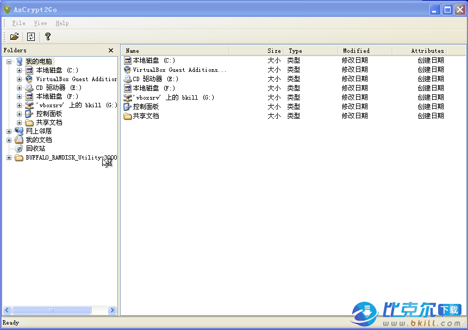Click the folder tree horizontal scrollbar thumb

pyautogui.click(x=52, y=310)
